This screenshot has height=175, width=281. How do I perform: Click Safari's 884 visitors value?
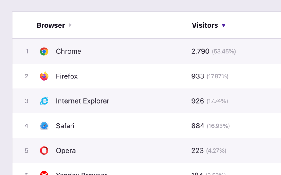[x=198, y=126]
